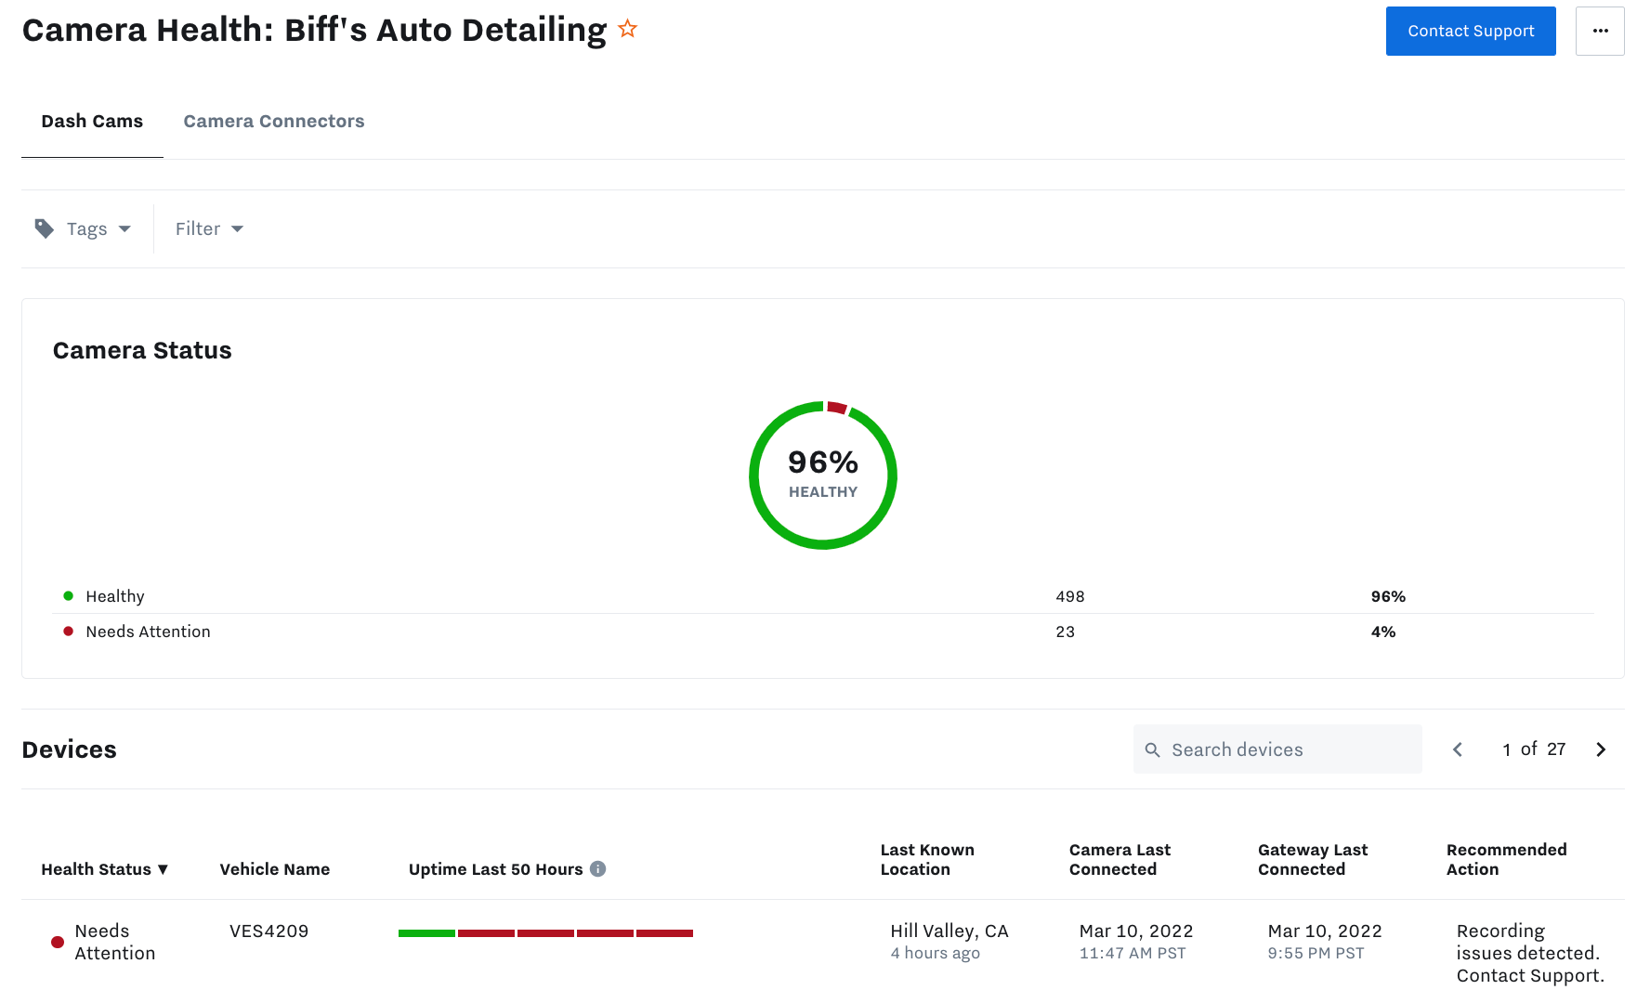The width and height of the screenshot is (1637, 1003).
Task: Click the Needs Attention legend row
Action: pos(148,632)
